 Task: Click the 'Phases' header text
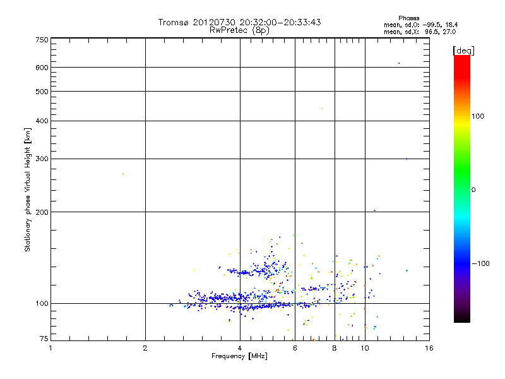pos(408,18)
